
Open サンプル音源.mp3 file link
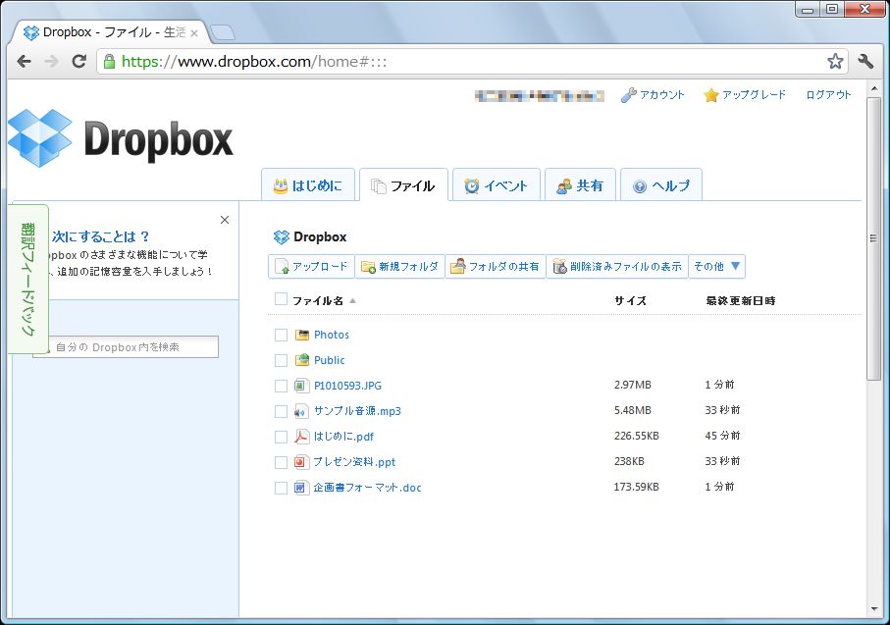pyautogui.click(x=357, y=411)
